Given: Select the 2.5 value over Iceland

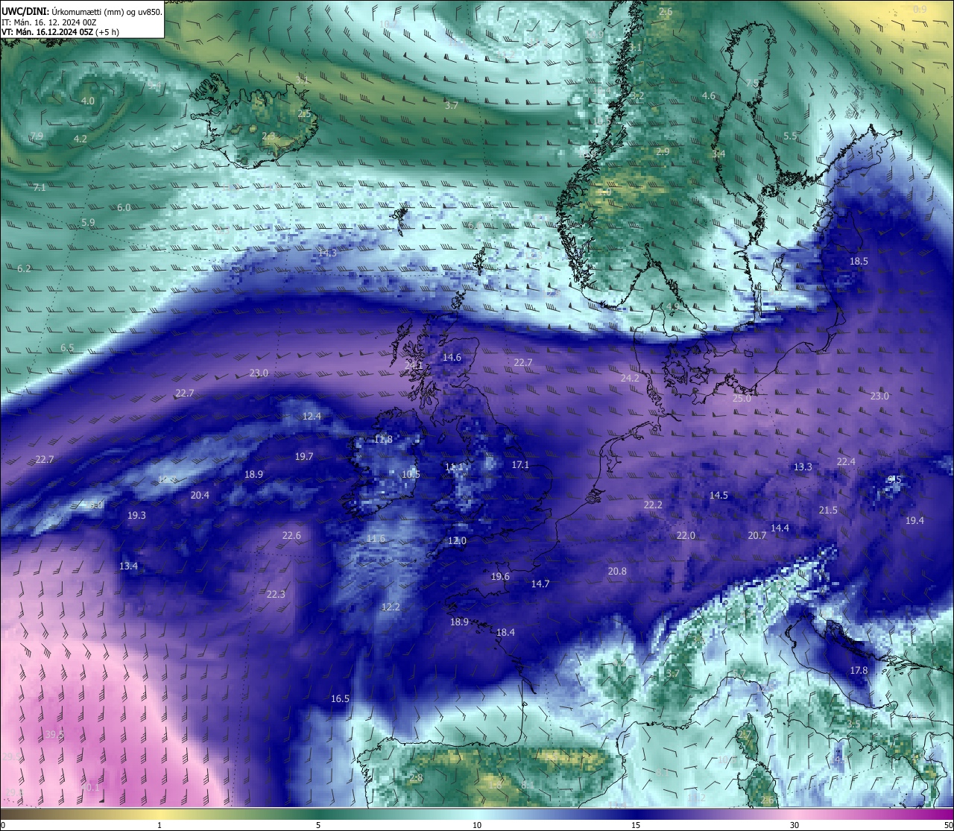Looking at the screenshot, I should tap(304, 114).
